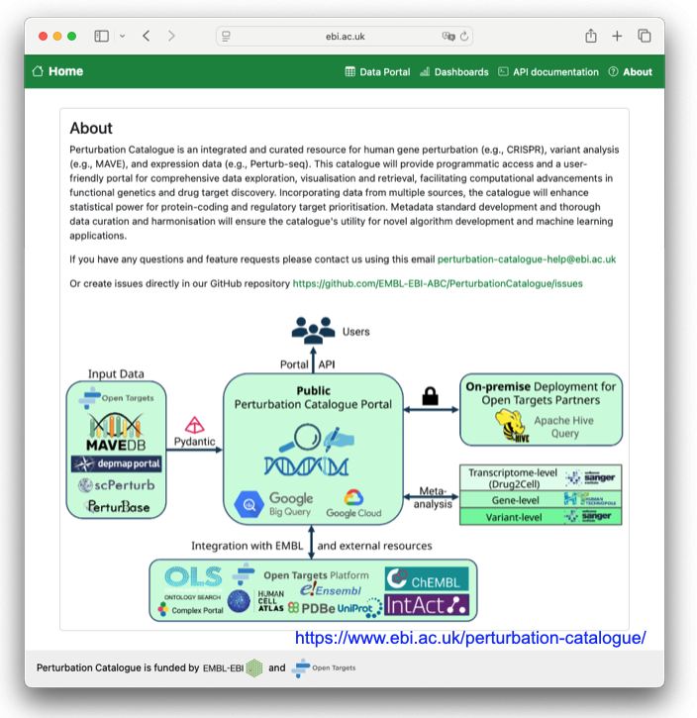Click the Apache Hive bee logo
This screenshot has width=697, height=718.
coord(512,426)
